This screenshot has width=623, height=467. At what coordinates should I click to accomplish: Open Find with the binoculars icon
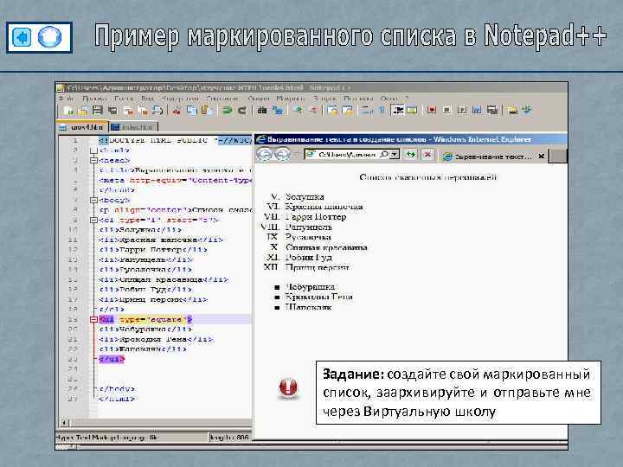coord(262,111)
